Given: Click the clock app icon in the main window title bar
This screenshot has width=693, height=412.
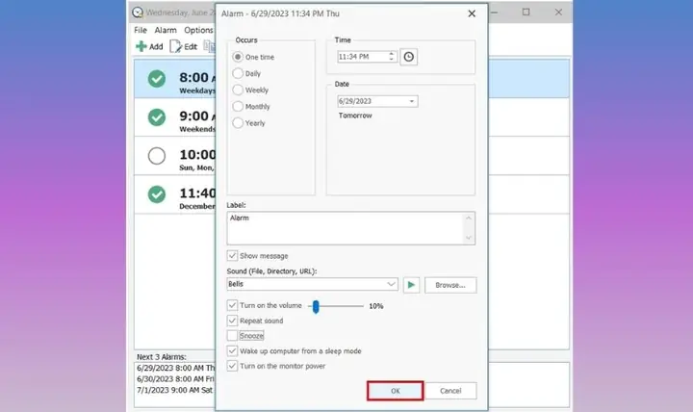Looking at the screenshot, I should tap(138, 13).
